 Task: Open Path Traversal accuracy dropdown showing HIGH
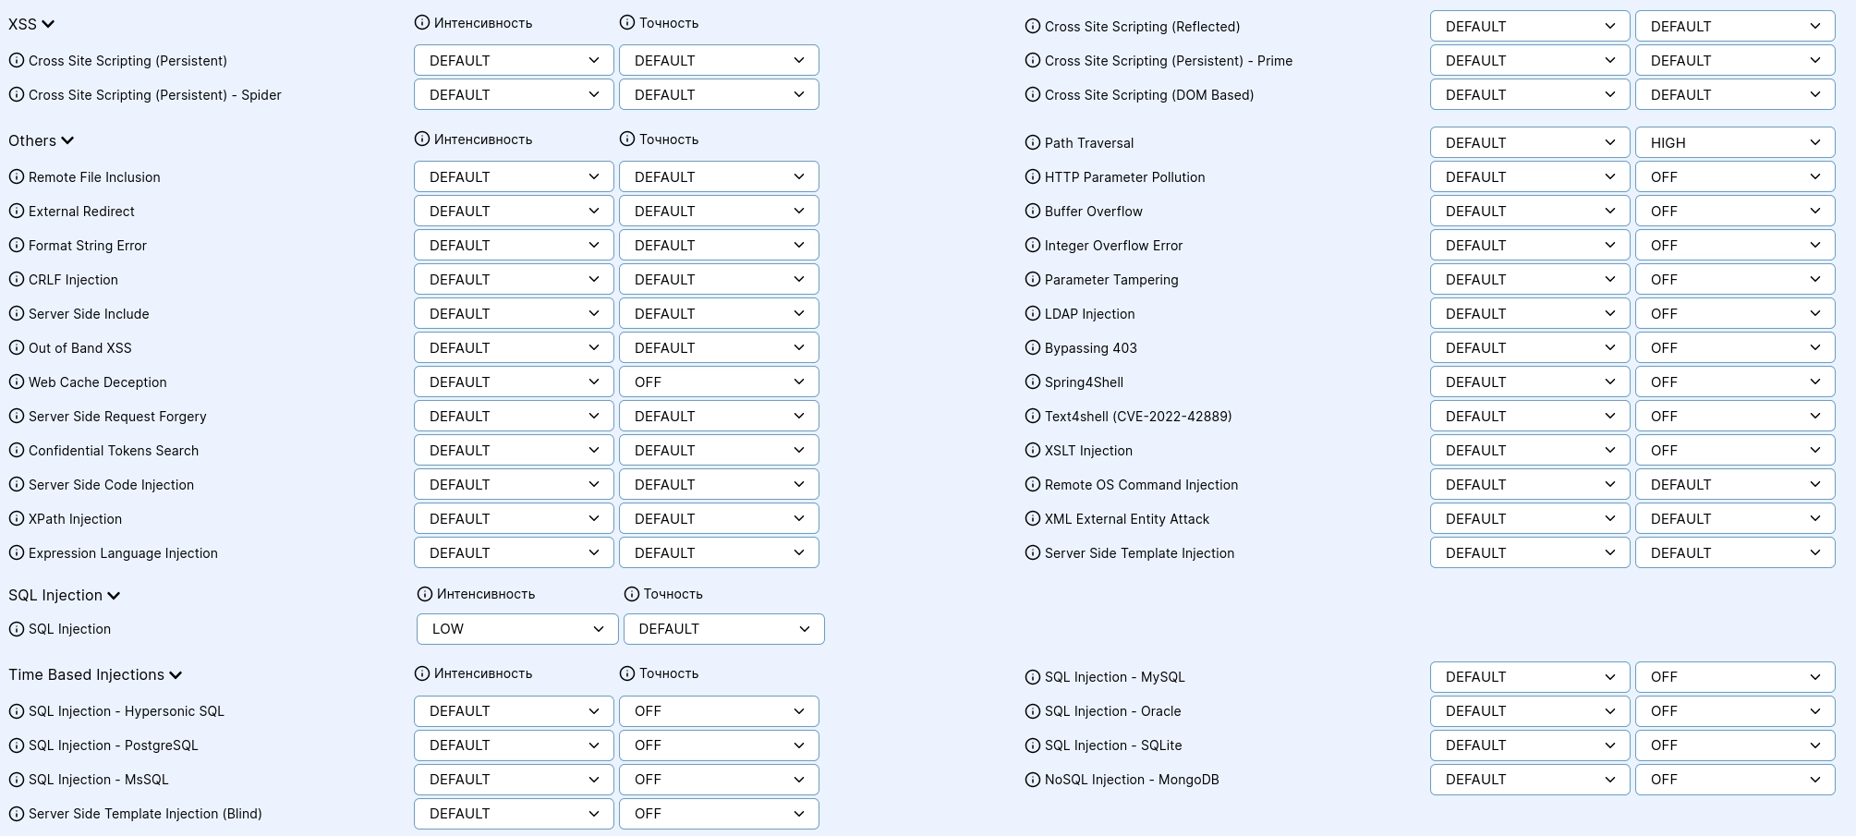pos(1734,142)
